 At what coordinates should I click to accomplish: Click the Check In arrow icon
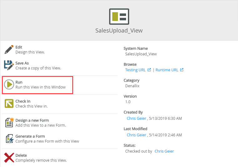tap(9, 104)
